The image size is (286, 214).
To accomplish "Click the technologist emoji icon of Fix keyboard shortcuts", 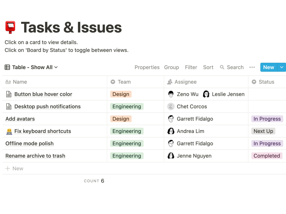I will click(x=9, y=131).
